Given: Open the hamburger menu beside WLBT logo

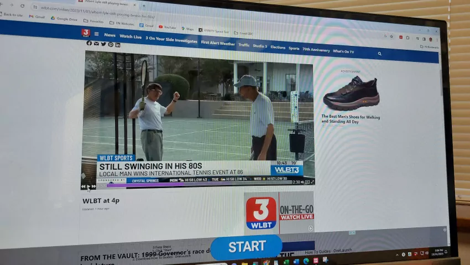Looking at the screenshot, I should tap(97, 34).
